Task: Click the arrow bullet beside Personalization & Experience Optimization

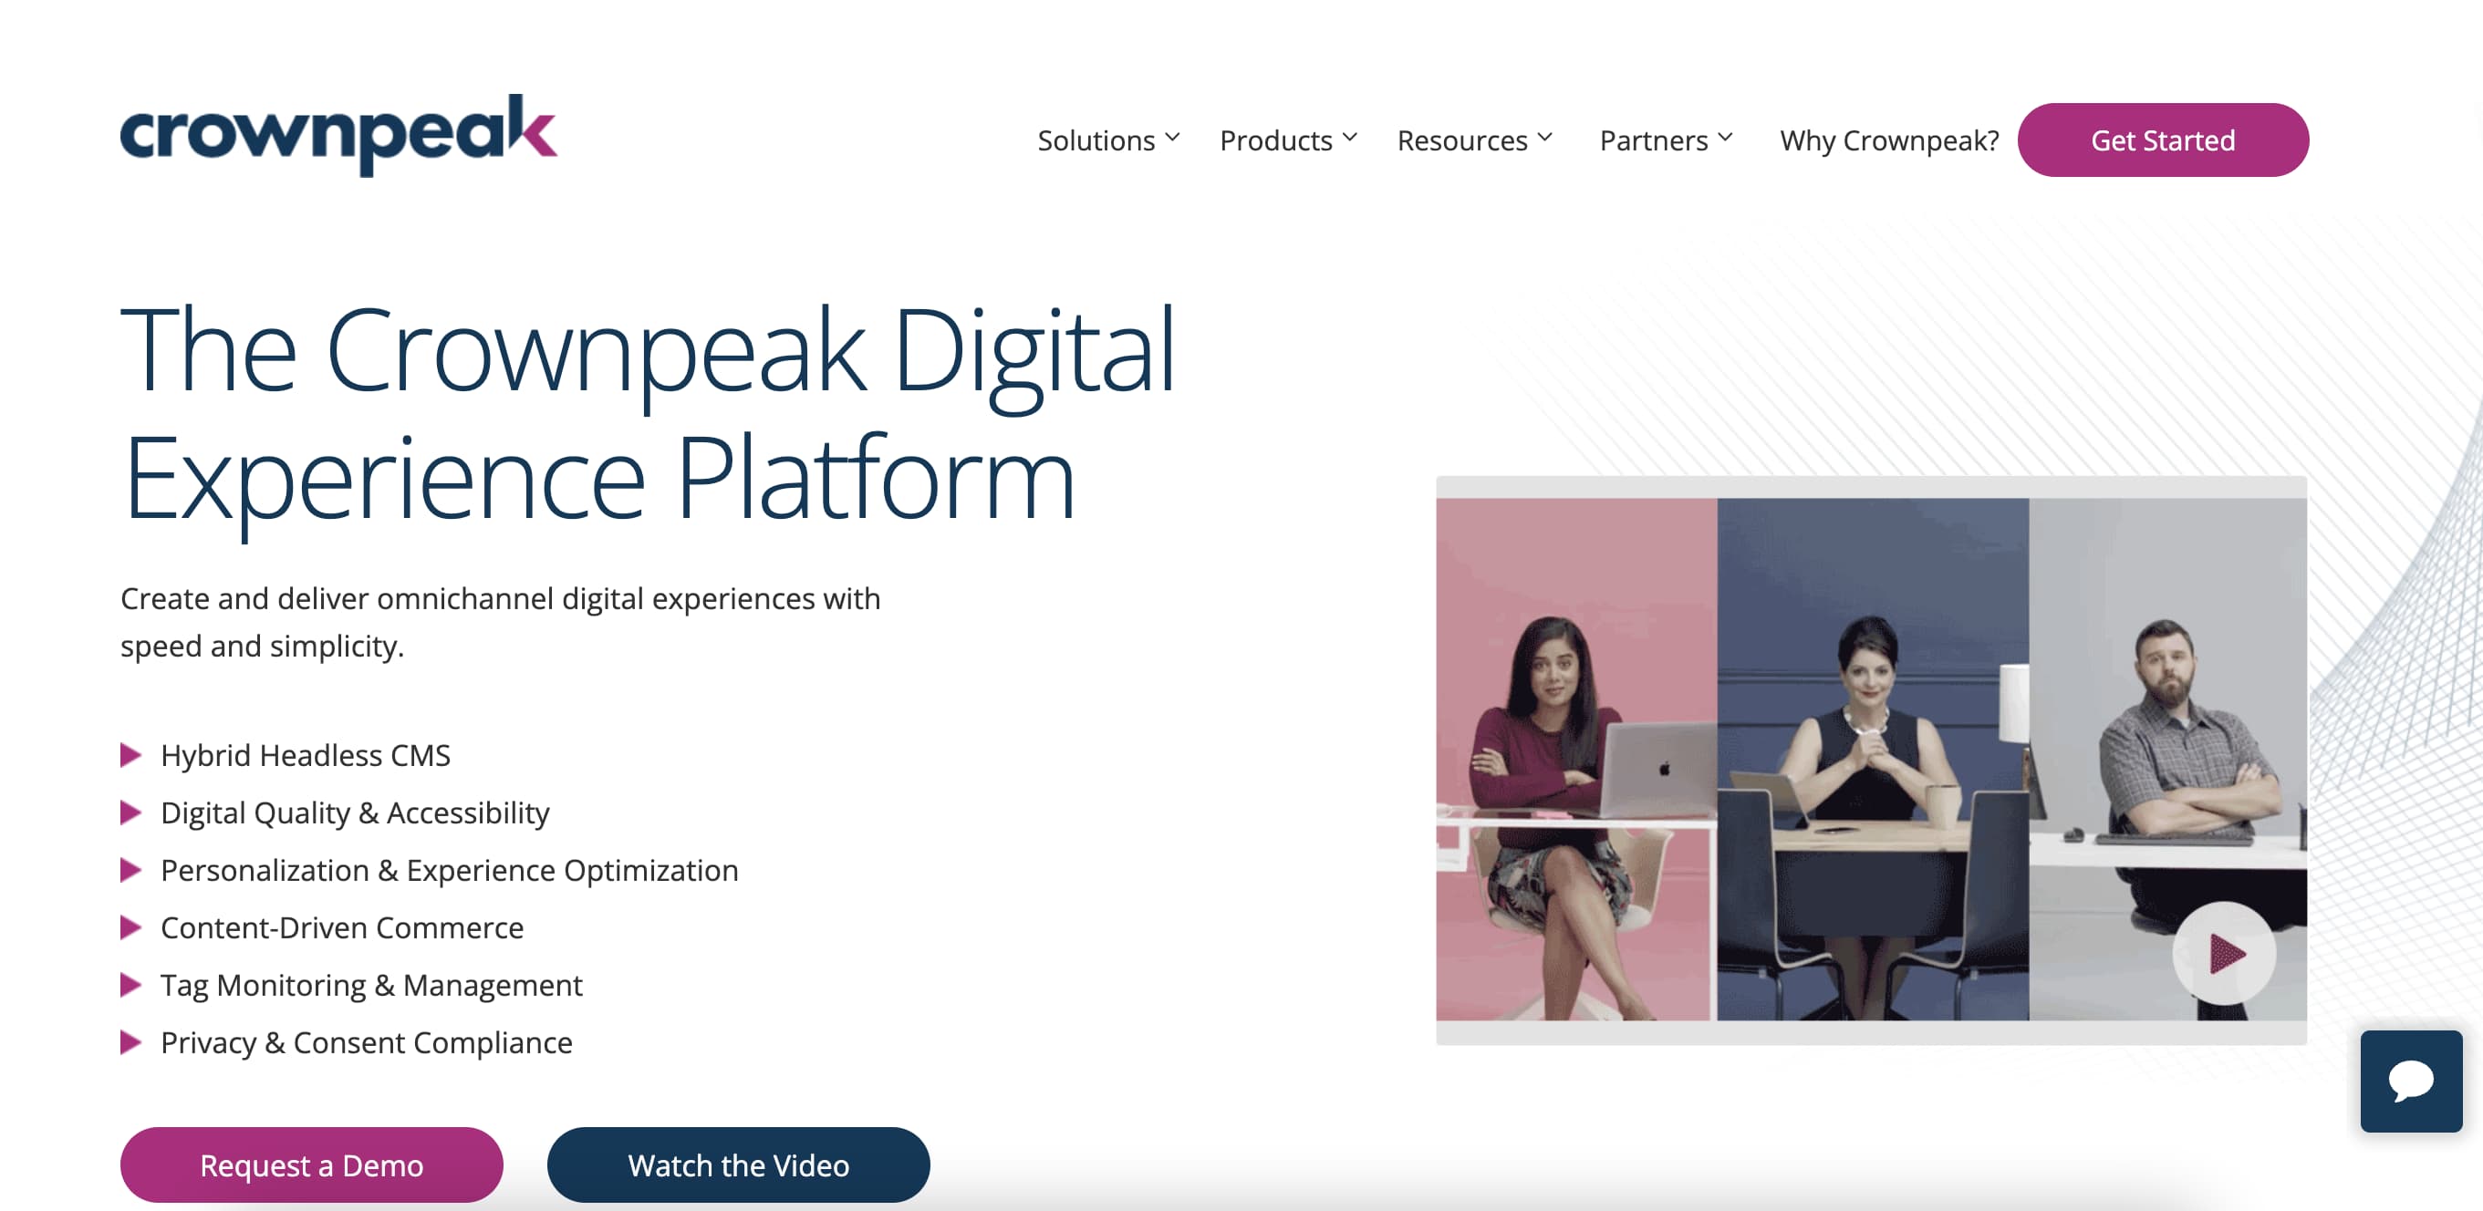Action: point(130,870)
